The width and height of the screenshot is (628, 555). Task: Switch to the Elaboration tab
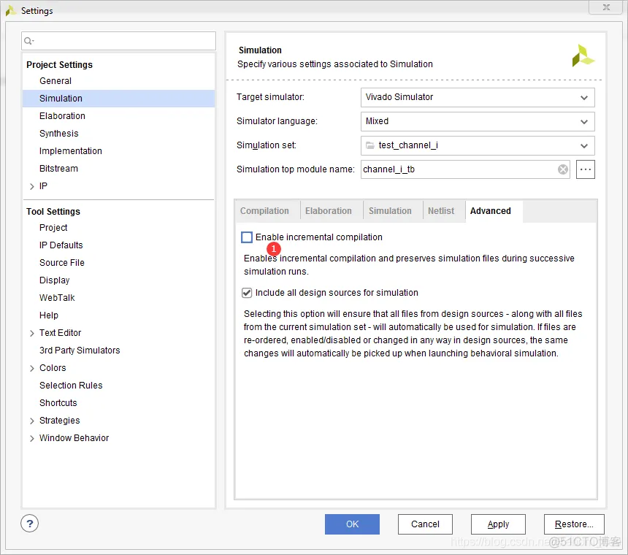click(x=329, y=211)
